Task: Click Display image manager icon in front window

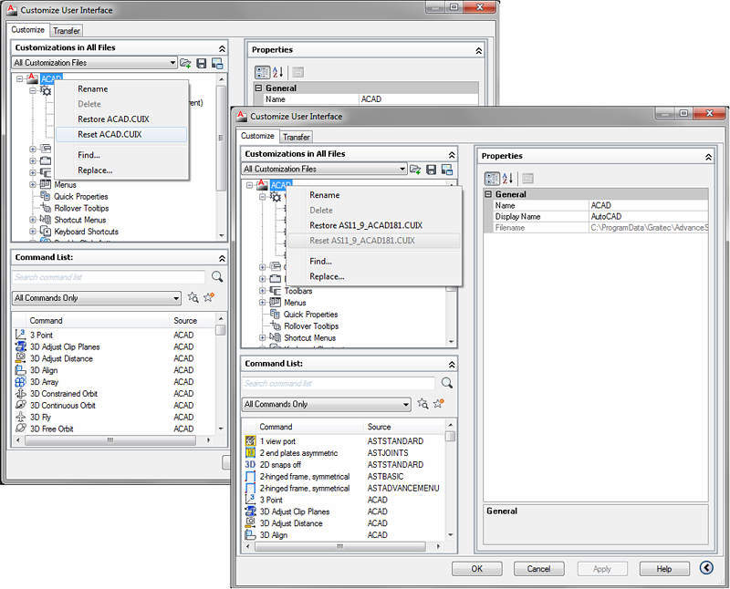Action: (447, 170)
